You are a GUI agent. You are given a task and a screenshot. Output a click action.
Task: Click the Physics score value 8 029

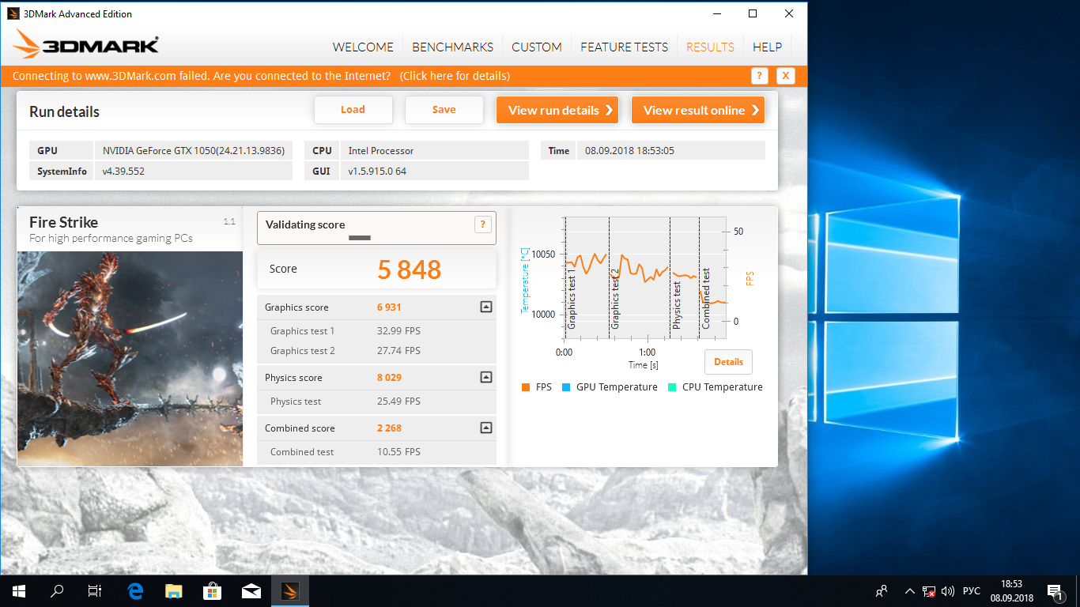[x=389, y=378]
